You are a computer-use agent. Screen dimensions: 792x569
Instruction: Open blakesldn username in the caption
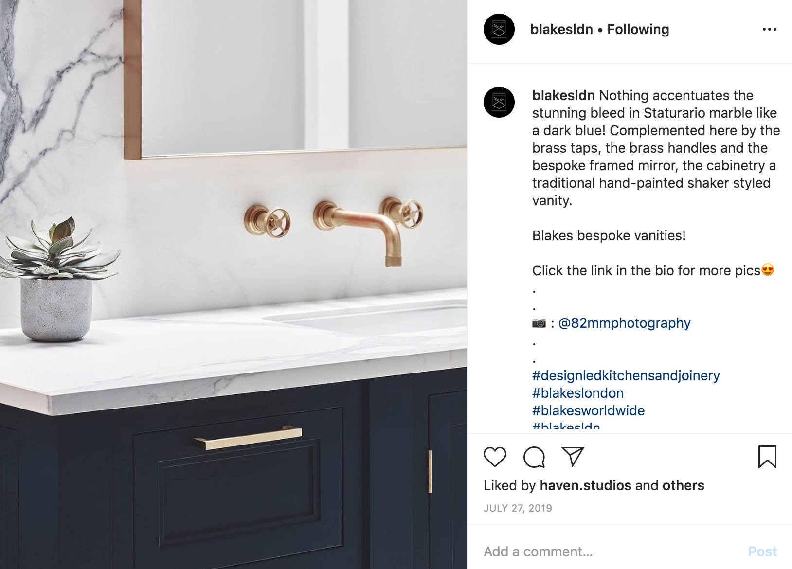563,95
